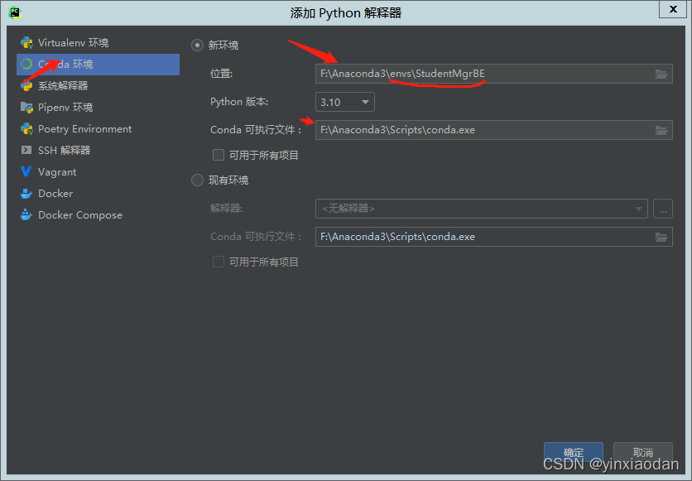The image size is (692, 481).
Task: Open the Python 版本 3.10 dropdown
Action: point(344,102)
